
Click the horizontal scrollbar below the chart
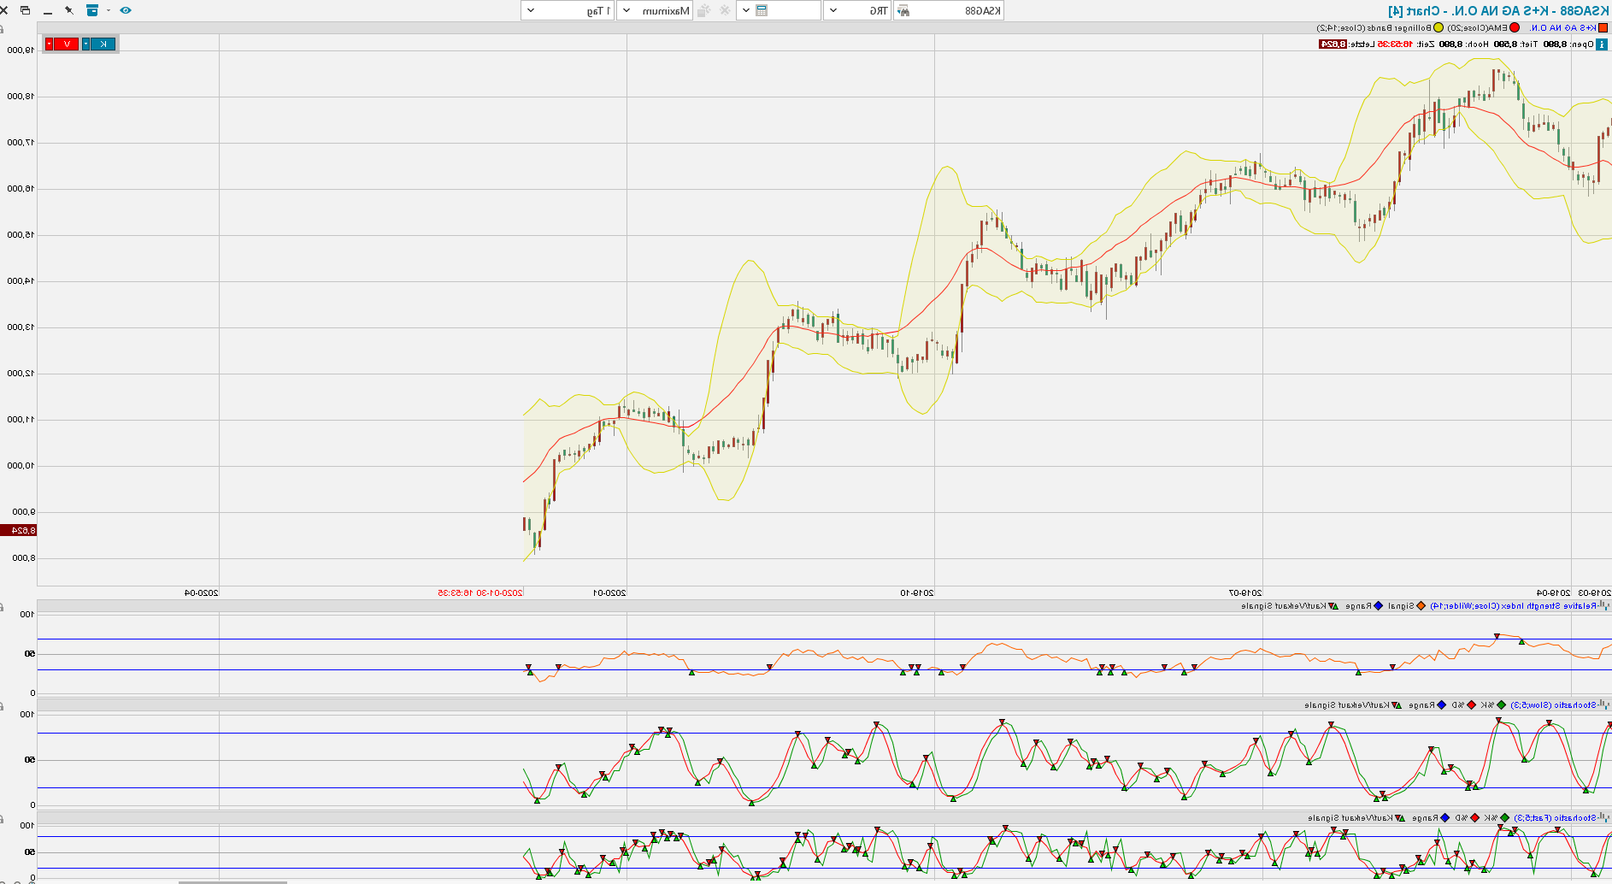click(x=232, y=881)
